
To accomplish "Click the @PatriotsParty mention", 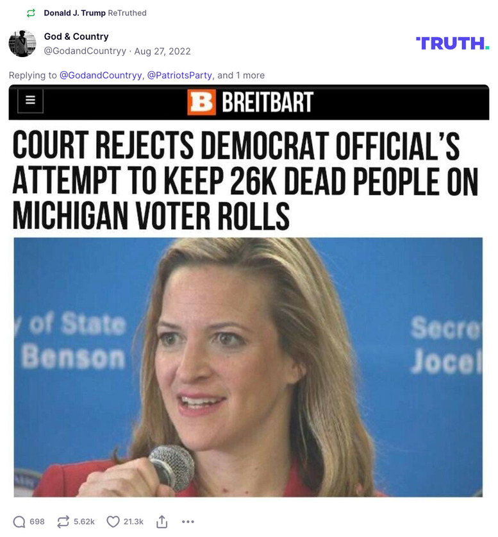I will [x=179, y=75].
